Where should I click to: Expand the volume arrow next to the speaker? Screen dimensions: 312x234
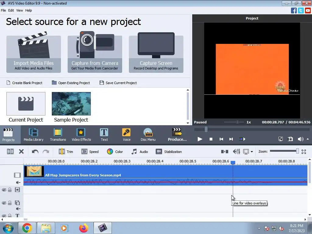pos(308,139)
